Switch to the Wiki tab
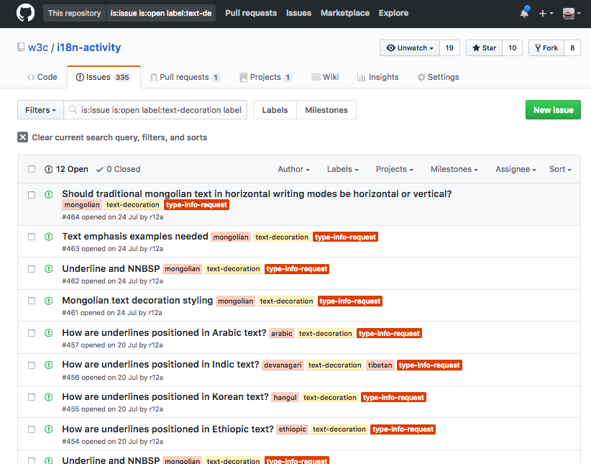Viewport: 591px width, 464px height. [x=325, y=77]
